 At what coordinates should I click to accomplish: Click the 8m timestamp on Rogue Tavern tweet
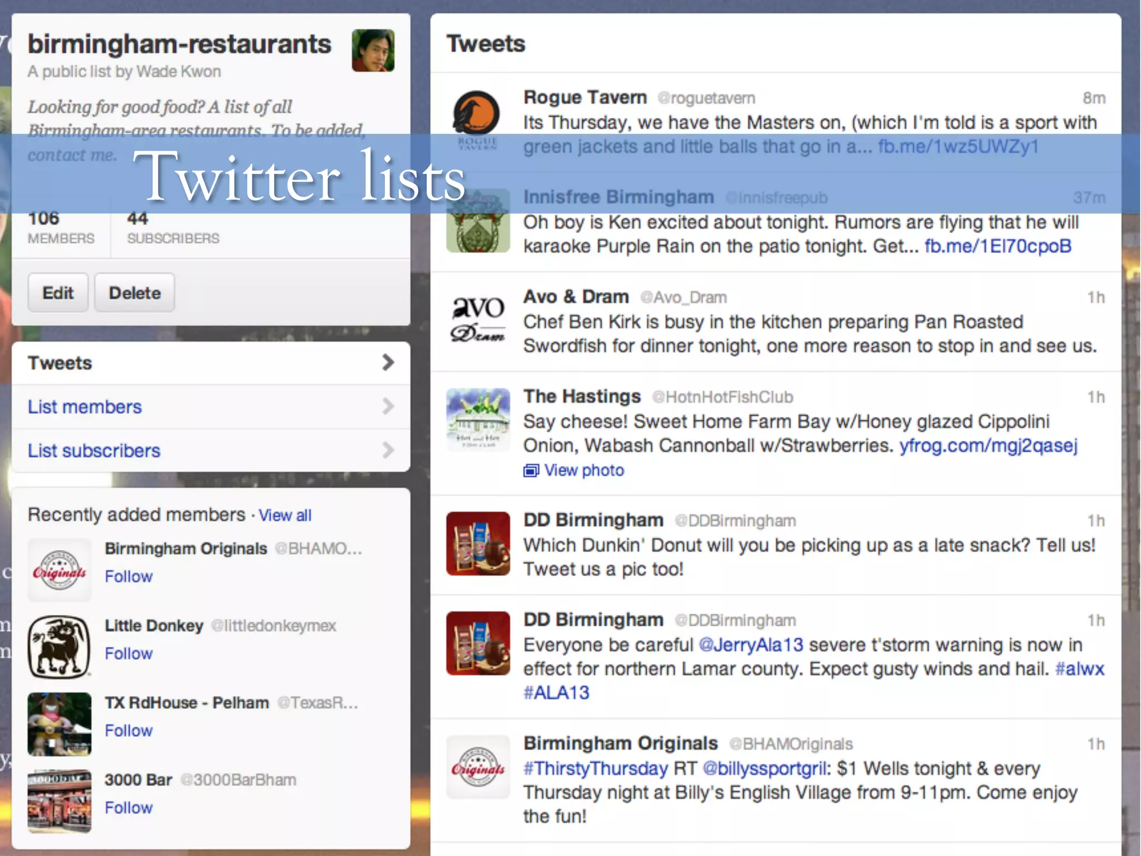[1094, 98]
